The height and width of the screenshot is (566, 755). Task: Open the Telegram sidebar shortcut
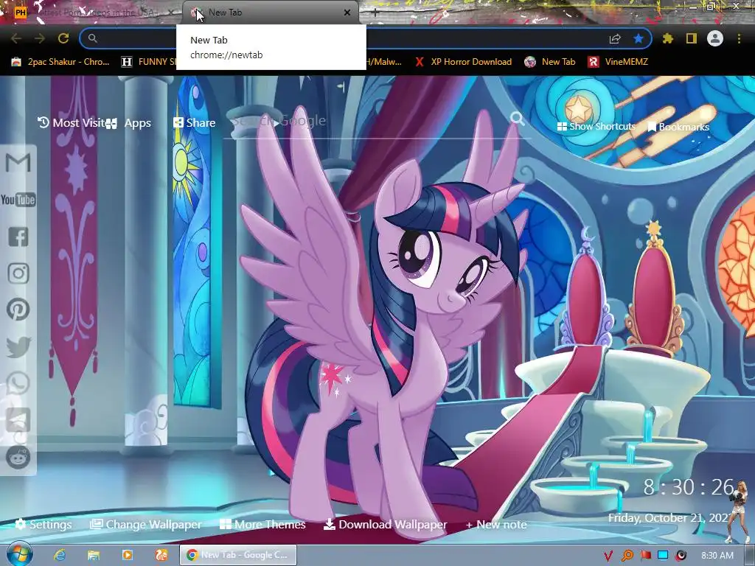tap(18, 420)
